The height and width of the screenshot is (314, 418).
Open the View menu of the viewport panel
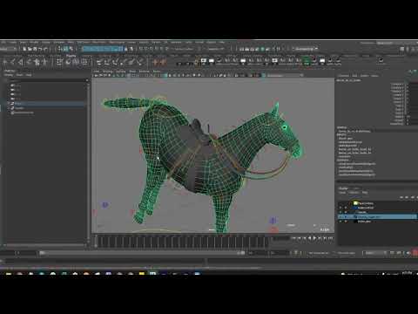pyautogui.click(x=97, y=72)
